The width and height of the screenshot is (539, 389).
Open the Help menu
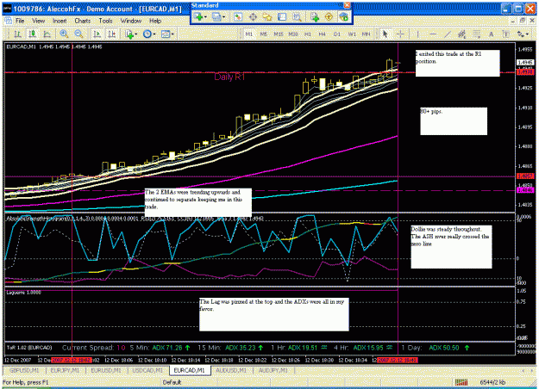pyautogui.click(x=155, y=21)
